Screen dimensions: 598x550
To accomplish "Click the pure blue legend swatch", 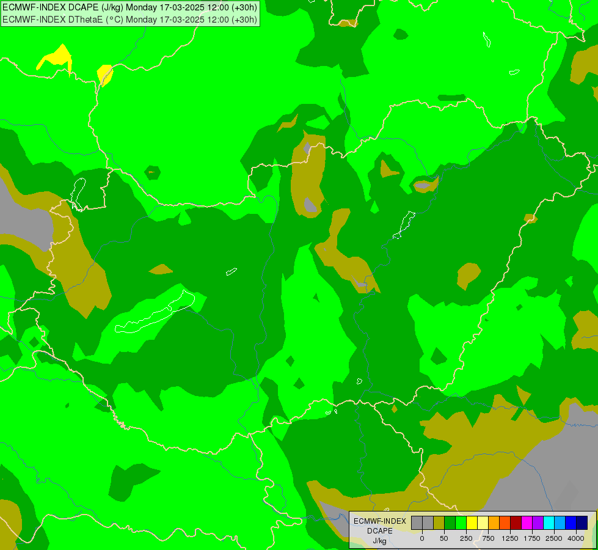I will coord(571,522).
